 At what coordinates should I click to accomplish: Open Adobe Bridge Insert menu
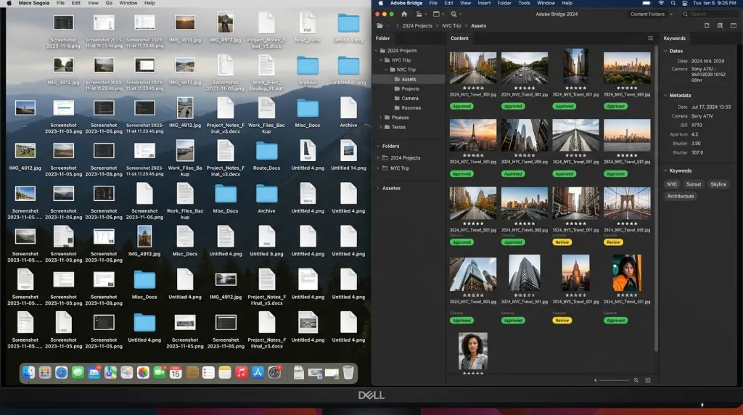pyautogui.click(x=484, y=4)
